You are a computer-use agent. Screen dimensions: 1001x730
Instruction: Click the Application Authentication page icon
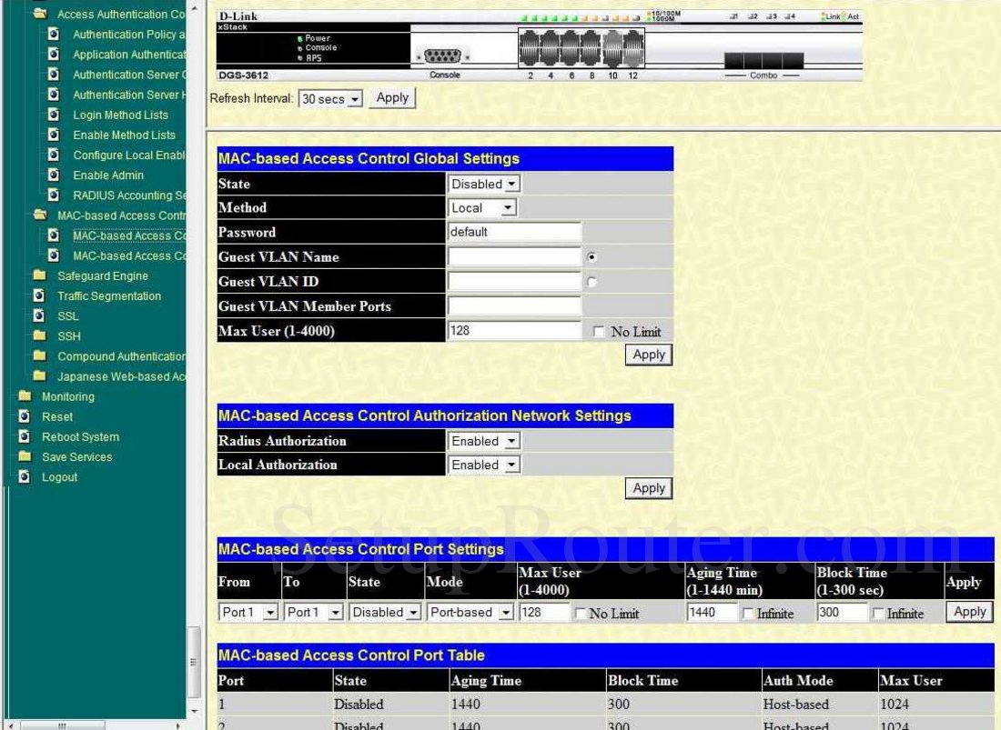[54, 55]
